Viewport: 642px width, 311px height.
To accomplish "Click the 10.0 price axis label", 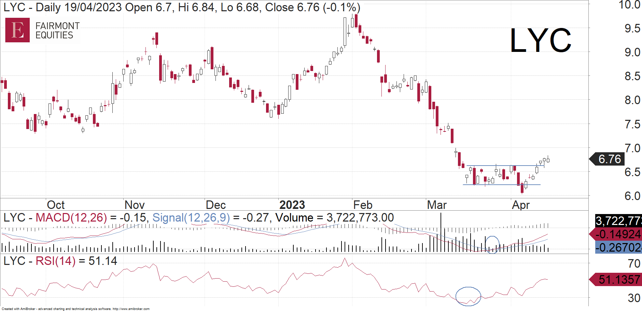I will tap(629, 5).
